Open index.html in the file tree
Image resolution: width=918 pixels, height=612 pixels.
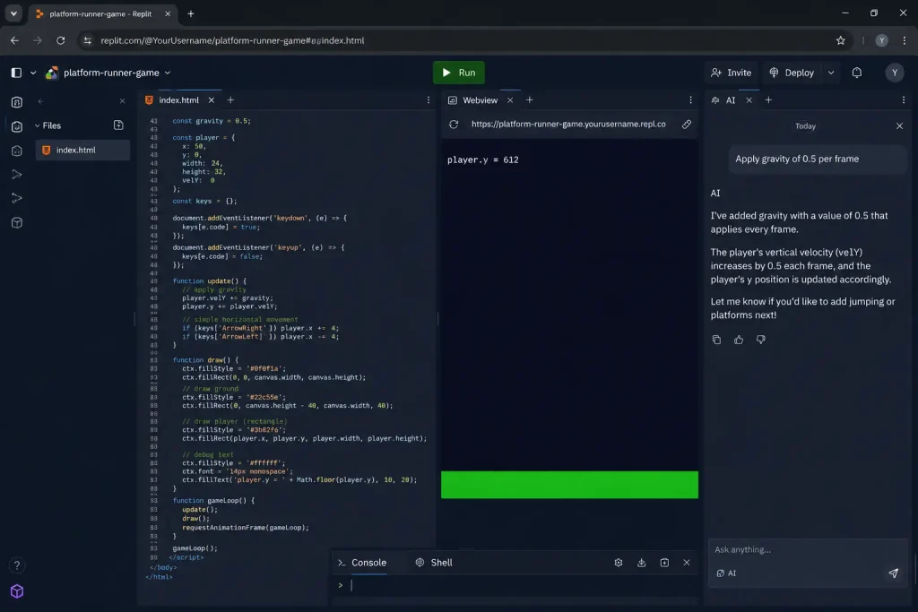82,150
